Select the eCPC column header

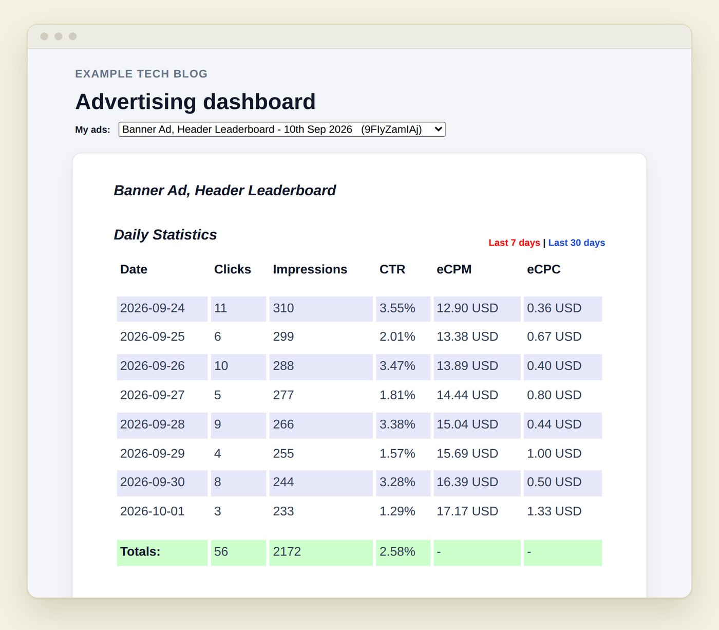click(x=543, y=269)
